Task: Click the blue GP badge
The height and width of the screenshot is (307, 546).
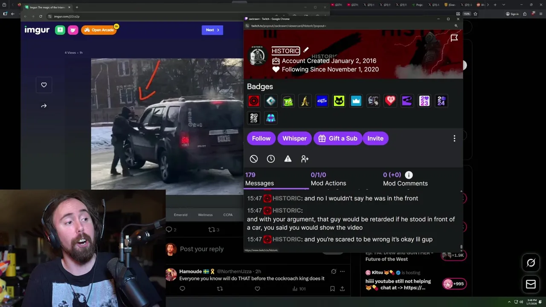Action: pyautogui.click(x=322, y=101)
